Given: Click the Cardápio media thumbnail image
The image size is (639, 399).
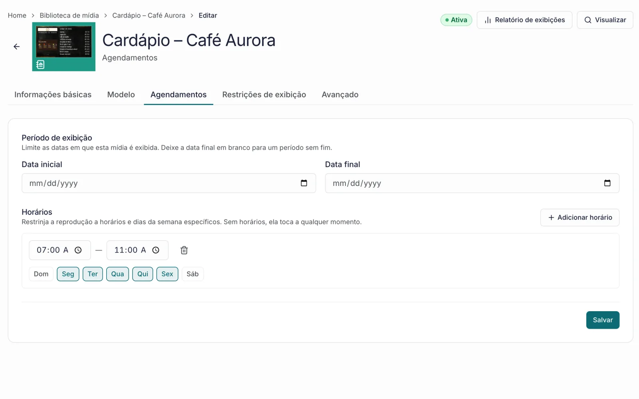Looking at the screenshot, I should point(64,47).
